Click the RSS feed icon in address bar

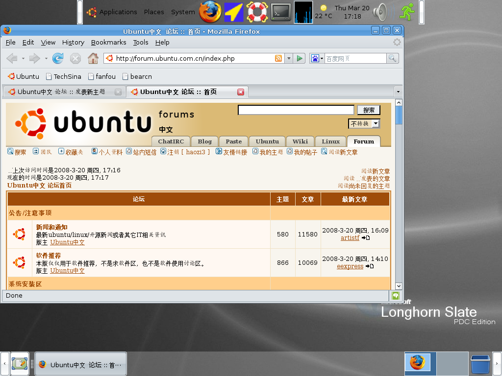[x=278, y=58]
